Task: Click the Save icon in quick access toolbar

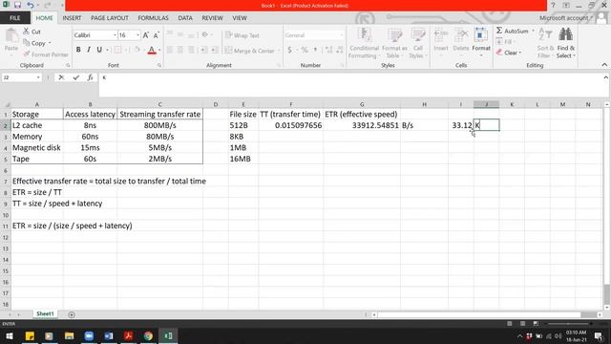Action: [x=17, y=5]
